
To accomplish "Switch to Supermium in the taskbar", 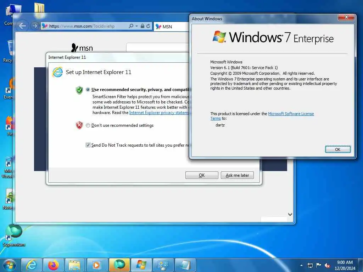I will coord(119,265).
